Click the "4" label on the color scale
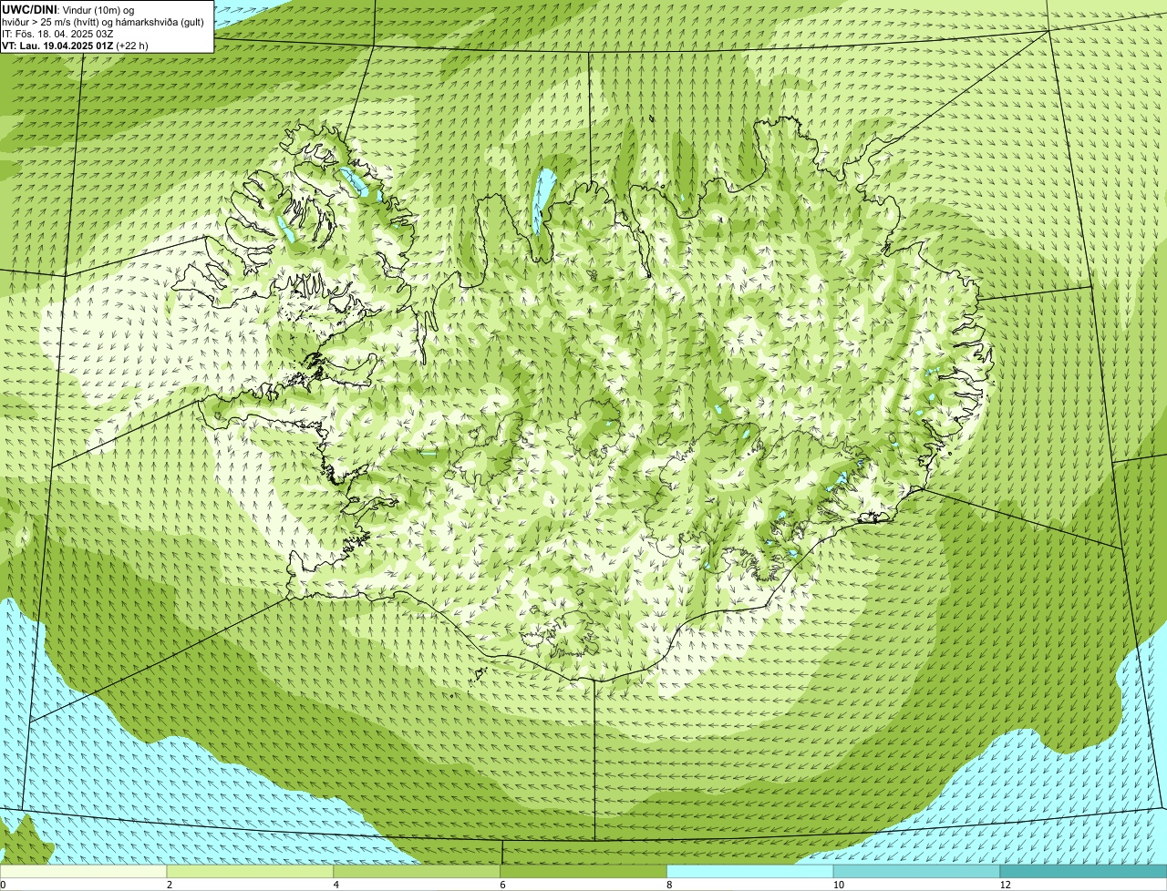Viewport: 1167px width, 891px height. point(336,885)
